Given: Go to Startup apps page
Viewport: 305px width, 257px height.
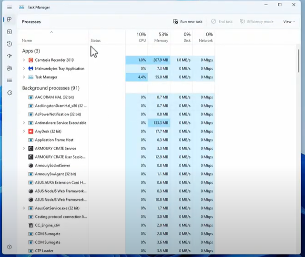Looking at the screenshot, I should click(x=10, y=56).
